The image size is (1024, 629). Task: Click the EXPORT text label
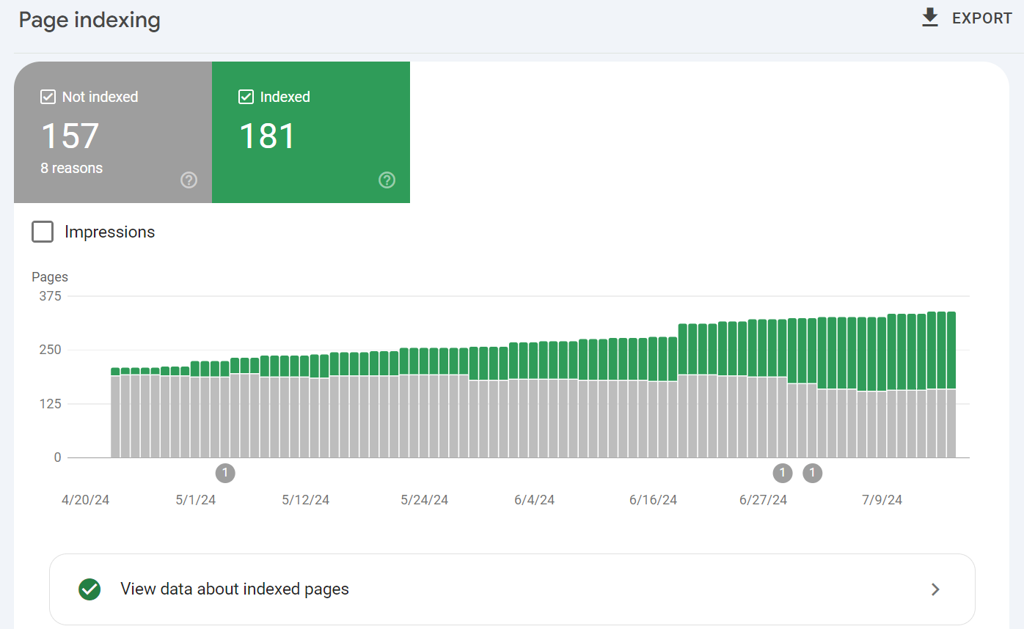[981, 19]
